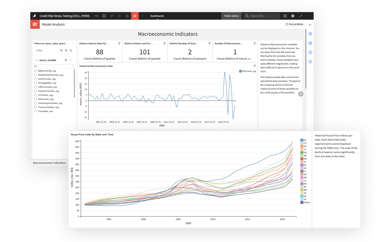Click the project name Credit Risk Stress Testing

[65, 16]
